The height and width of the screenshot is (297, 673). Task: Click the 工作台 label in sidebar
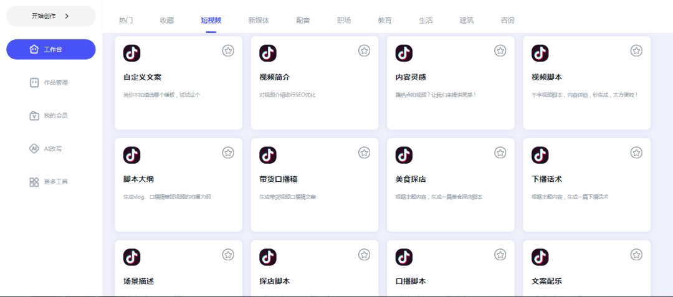(x=53, y=50)
